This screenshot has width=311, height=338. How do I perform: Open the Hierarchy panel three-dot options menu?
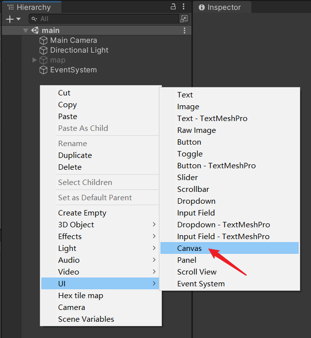184,7
